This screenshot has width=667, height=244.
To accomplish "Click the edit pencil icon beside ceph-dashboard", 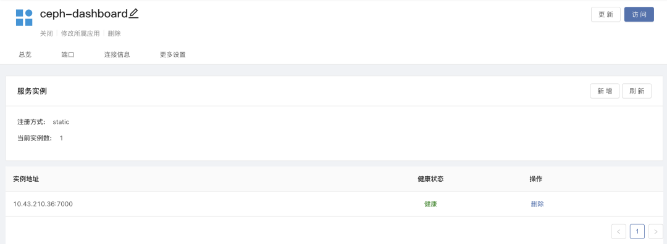I will [x=133, y=14].
